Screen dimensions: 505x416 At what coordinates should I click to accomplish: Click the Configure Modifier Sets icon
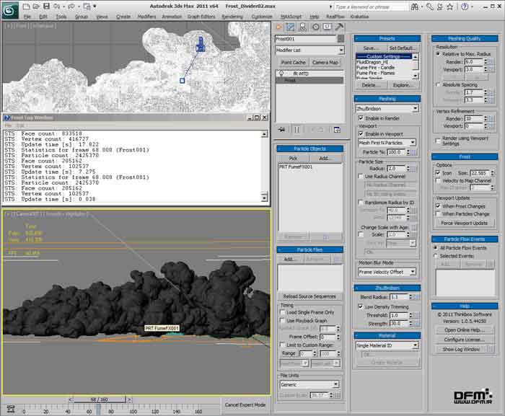pyautogui.click(x=337, y=130)
